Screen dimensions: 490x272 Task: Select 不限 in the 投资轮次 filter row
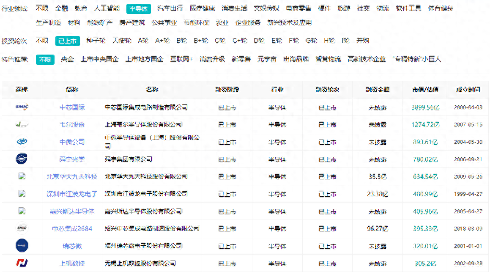(42, 41)
